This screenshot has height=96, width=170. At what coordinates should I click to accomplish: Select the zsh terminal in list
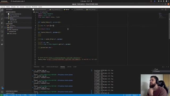pyautogui.click(x=161, y=69)
